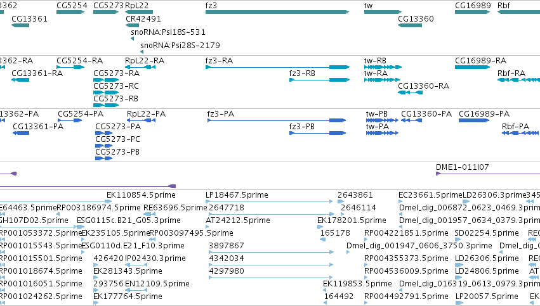540x306 pixels.
Task: Click the snoRNA:Psi18S-531 marker
Action: pyautogui.click(x=132, y=39)
